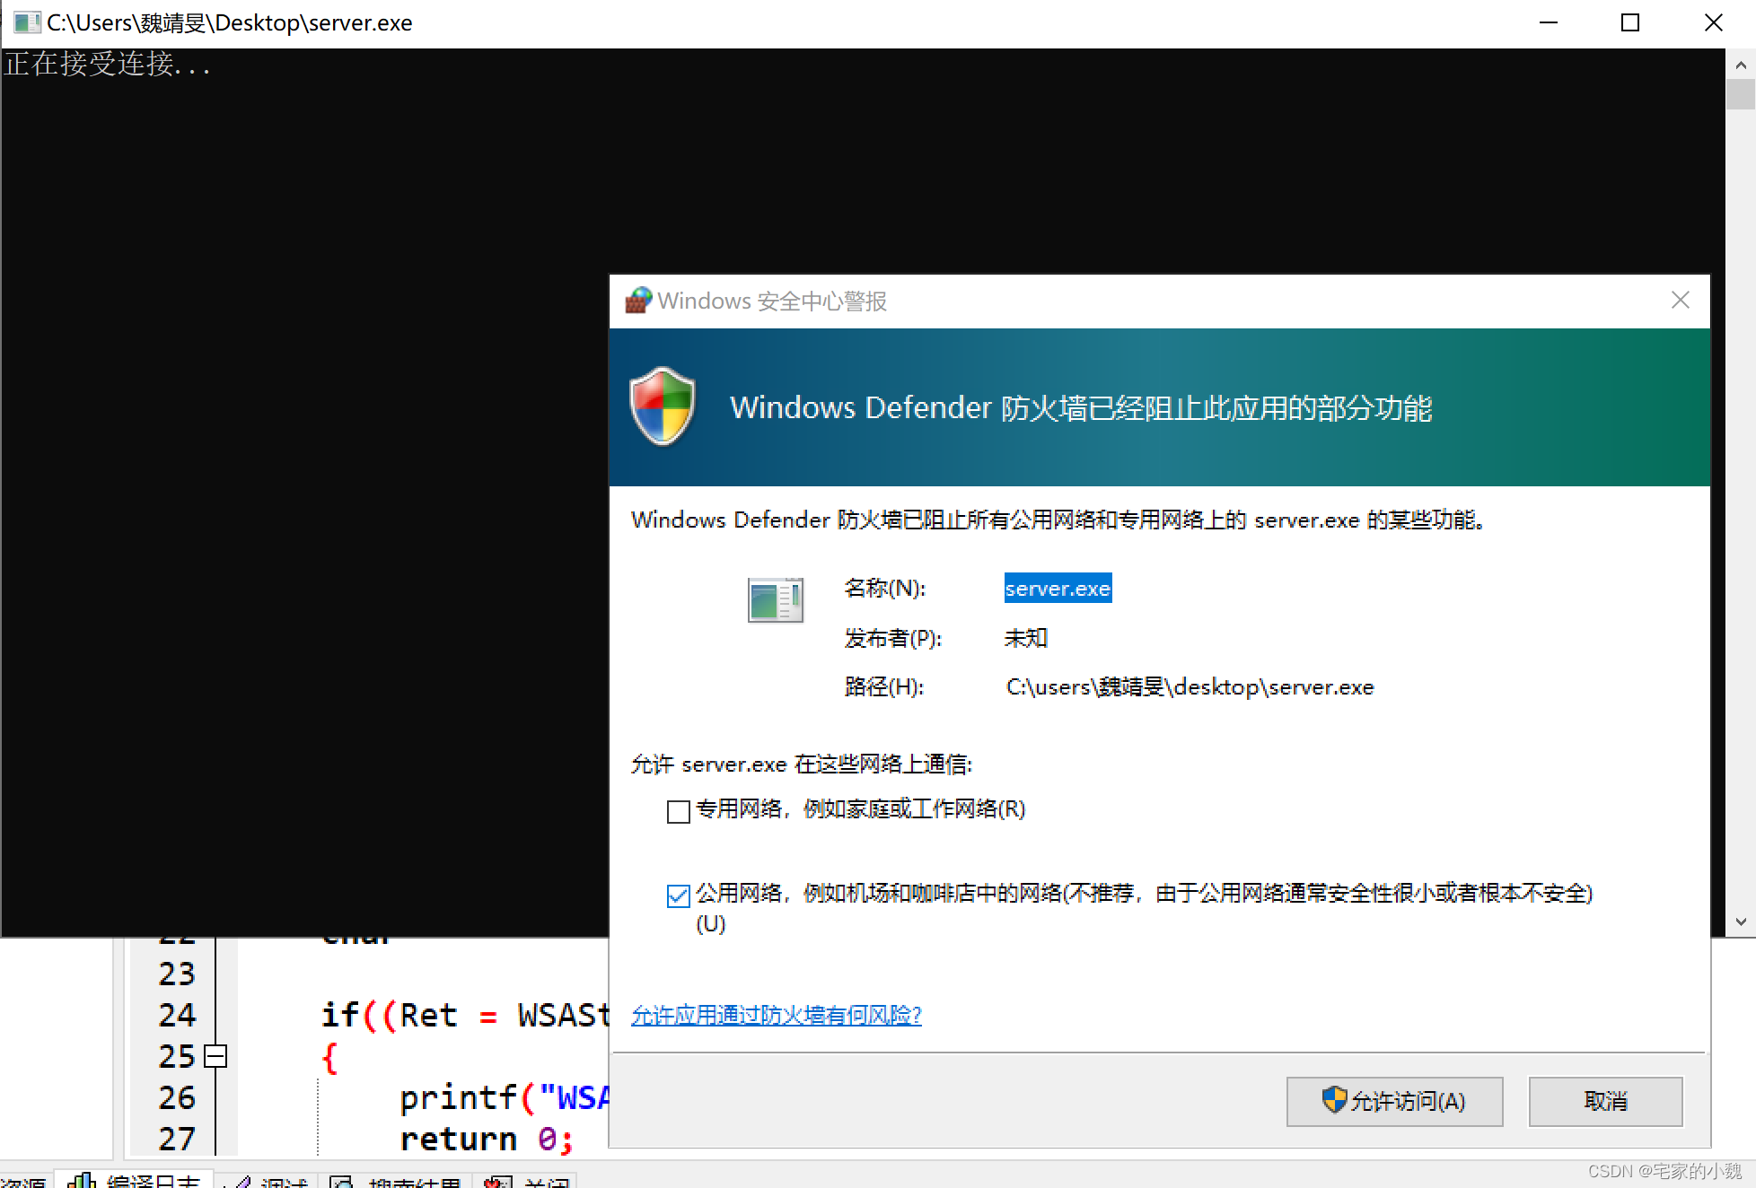Click the uac shield on the allow access button

pos(1334,1099)
